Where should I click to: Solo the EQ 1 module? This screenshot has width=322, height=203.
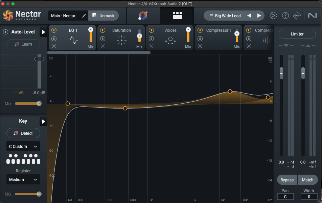coord(54,39)
